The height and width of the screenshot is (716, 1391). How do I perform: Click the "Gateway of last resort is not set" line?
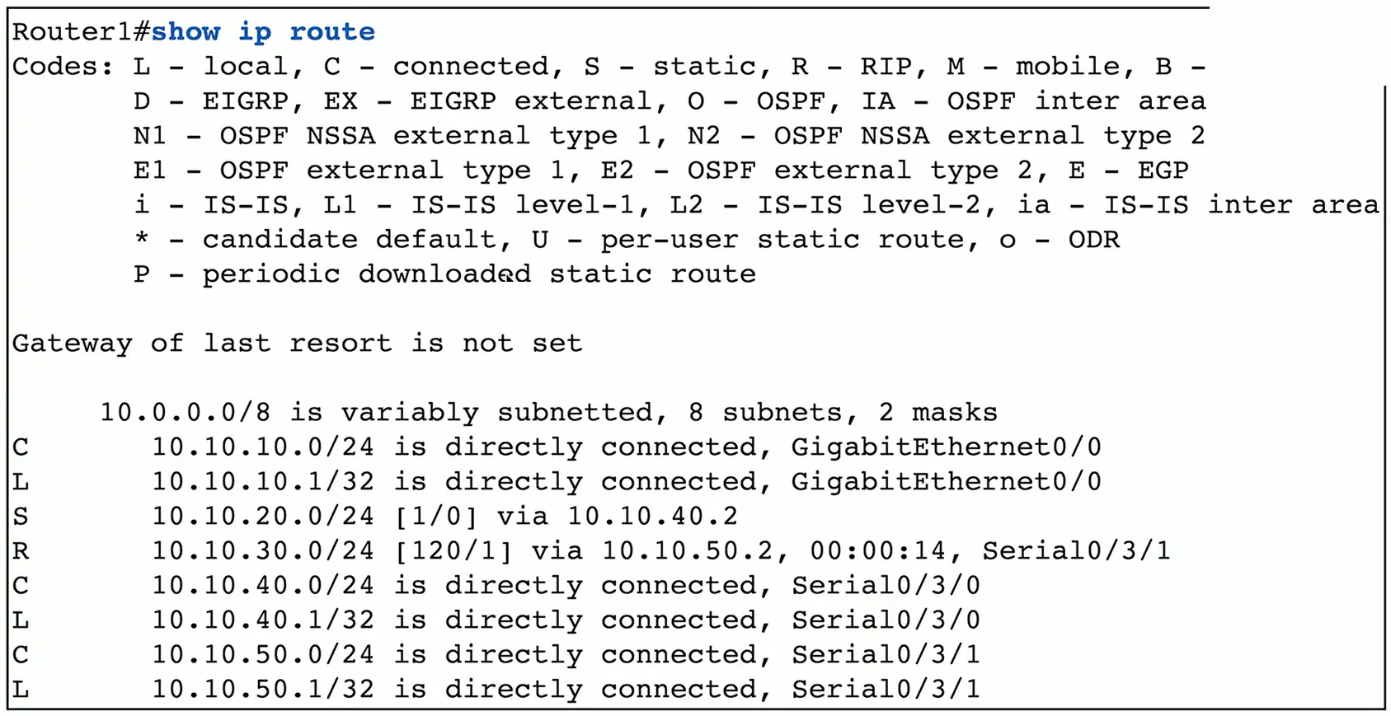[x=297, y=343]
